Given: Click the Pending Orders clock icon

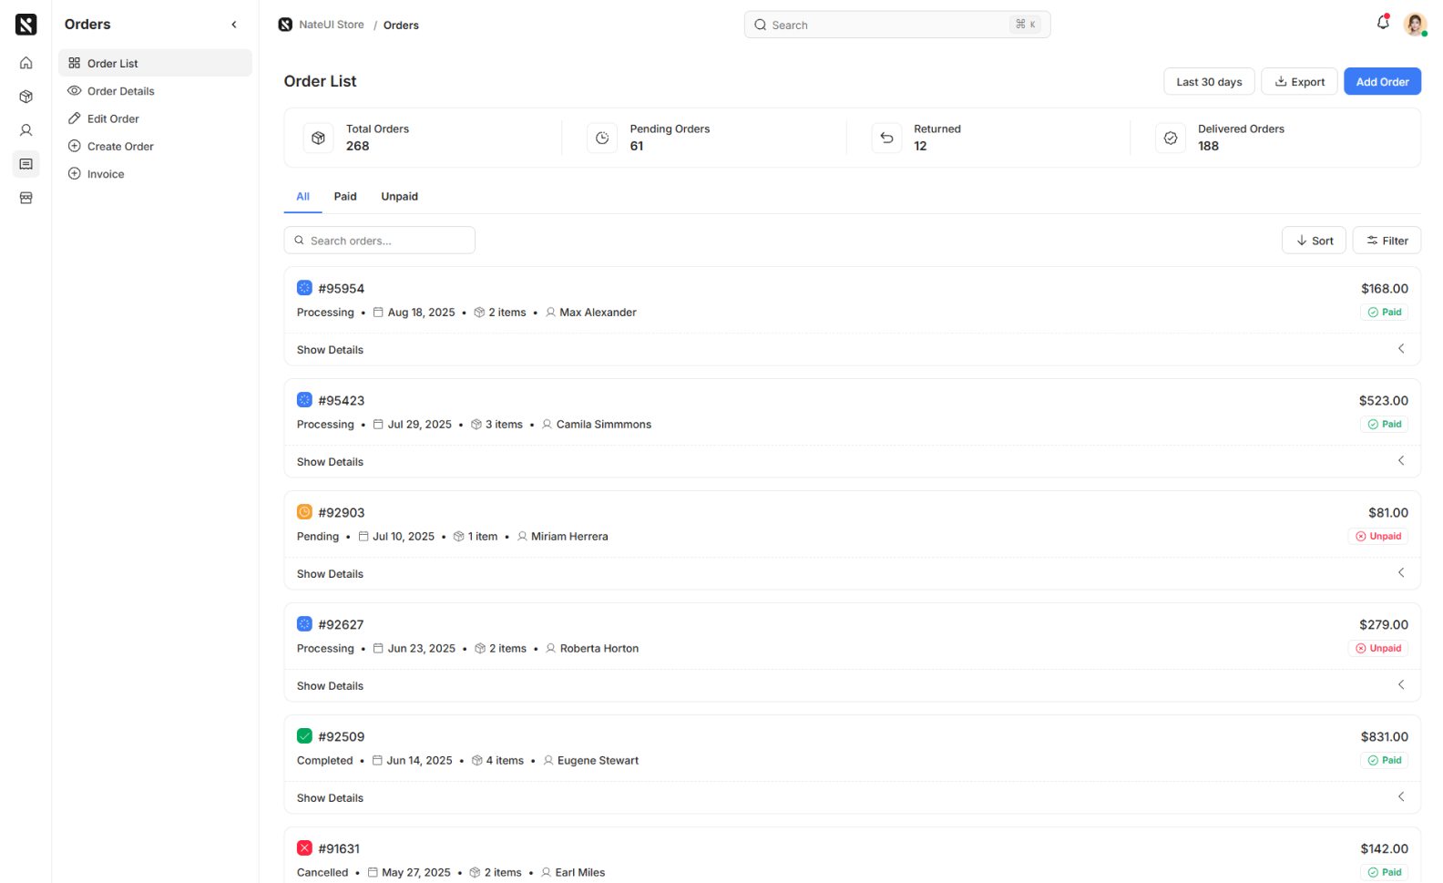Looking at the screenshot, I should [x=602, y=138].
